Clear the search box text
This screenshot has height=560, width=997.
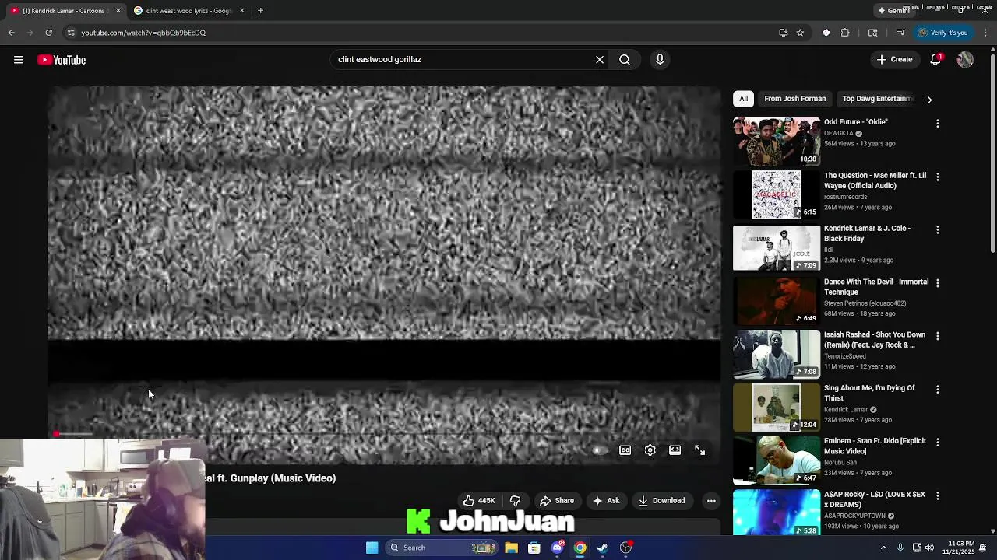[600, 59]
